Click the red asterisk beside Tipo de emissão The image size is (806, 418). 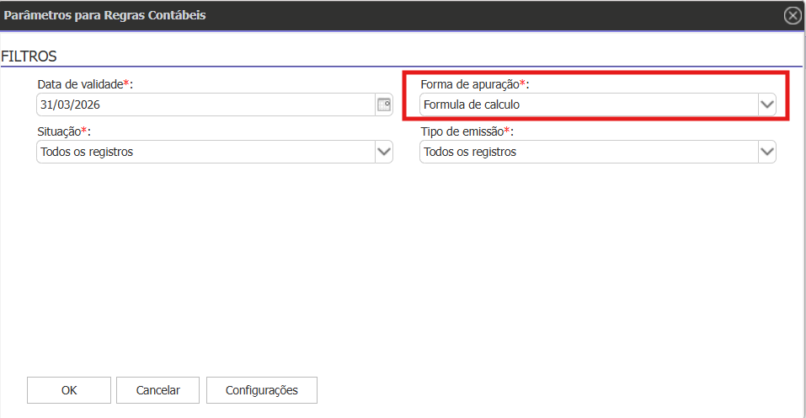[x=507, y=131]
